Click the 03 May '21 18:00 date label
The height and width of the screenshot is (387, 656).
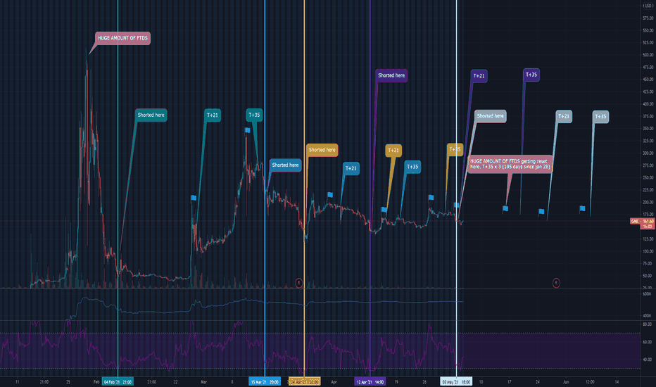pyautogui.click(x=456, y=381)
